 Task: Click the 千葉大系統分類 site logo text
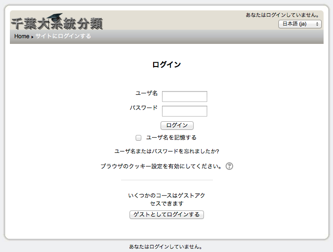coord(57,23)
